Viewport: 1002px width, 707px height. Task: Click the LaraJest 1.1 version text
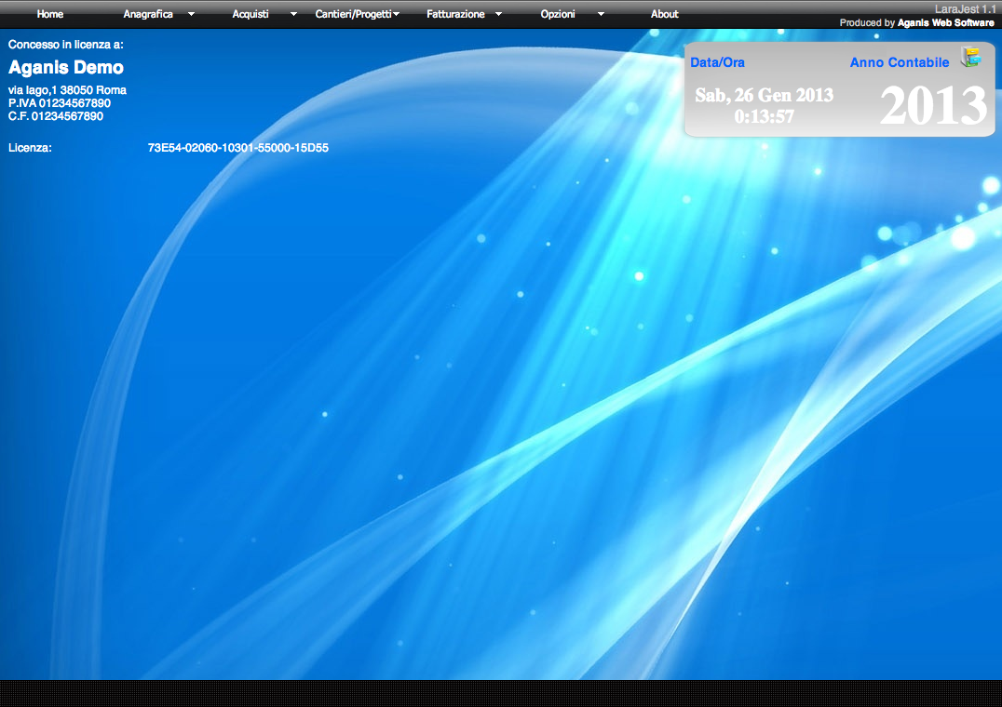point(965,9)
